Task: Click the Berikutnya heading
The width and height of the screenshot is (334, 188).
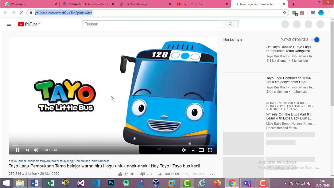Action: click(232, 40)
